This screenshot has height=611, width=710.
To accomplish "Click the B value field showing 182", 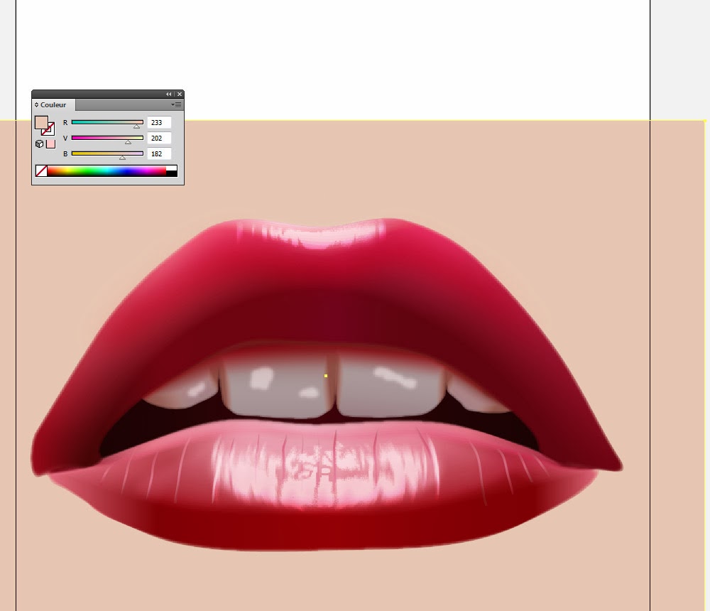I will click(159, 153).
